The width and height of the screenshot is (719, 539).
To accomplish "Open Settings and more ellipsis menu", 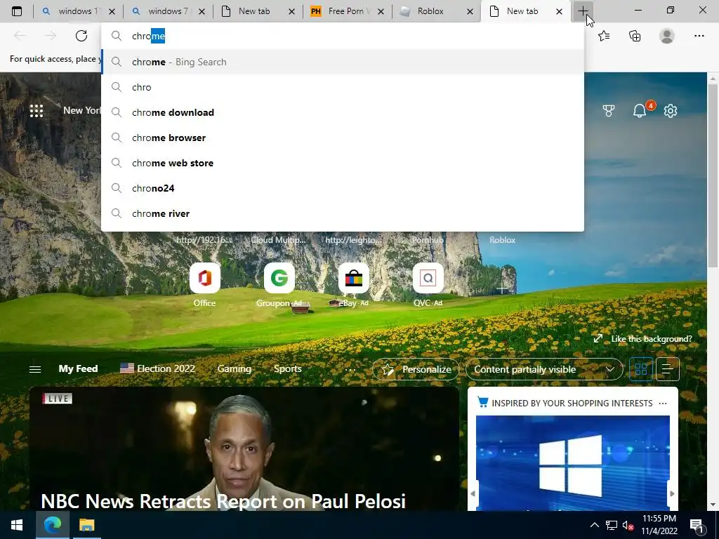I will [x=699, y=36].
